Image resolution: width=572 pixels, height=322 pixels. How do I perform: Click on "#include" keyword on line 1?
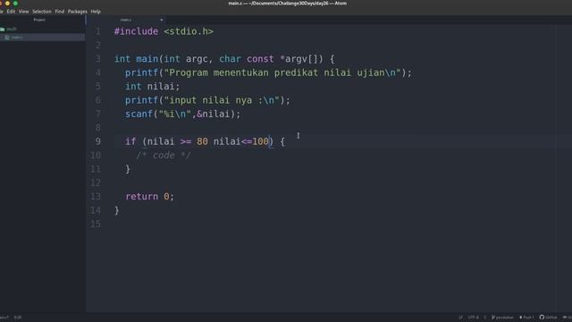pos(136,31)
